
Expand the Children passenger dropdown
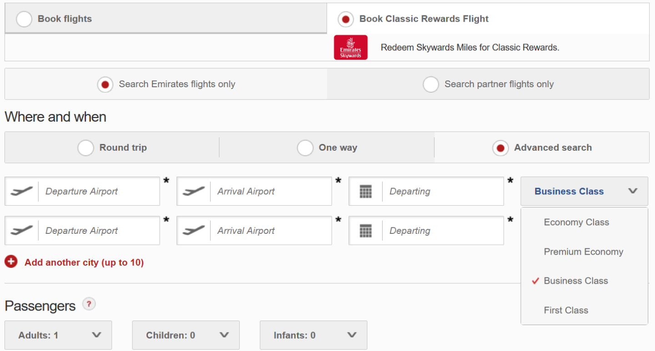[x=186, y=335]
